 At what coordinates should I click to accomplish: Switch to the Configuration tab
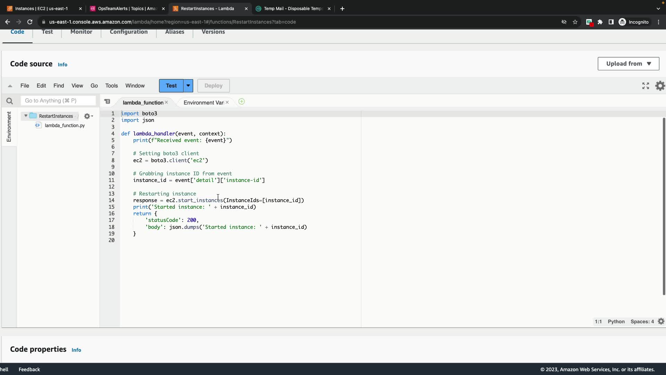pyautogui.click(x=128, y=32)
